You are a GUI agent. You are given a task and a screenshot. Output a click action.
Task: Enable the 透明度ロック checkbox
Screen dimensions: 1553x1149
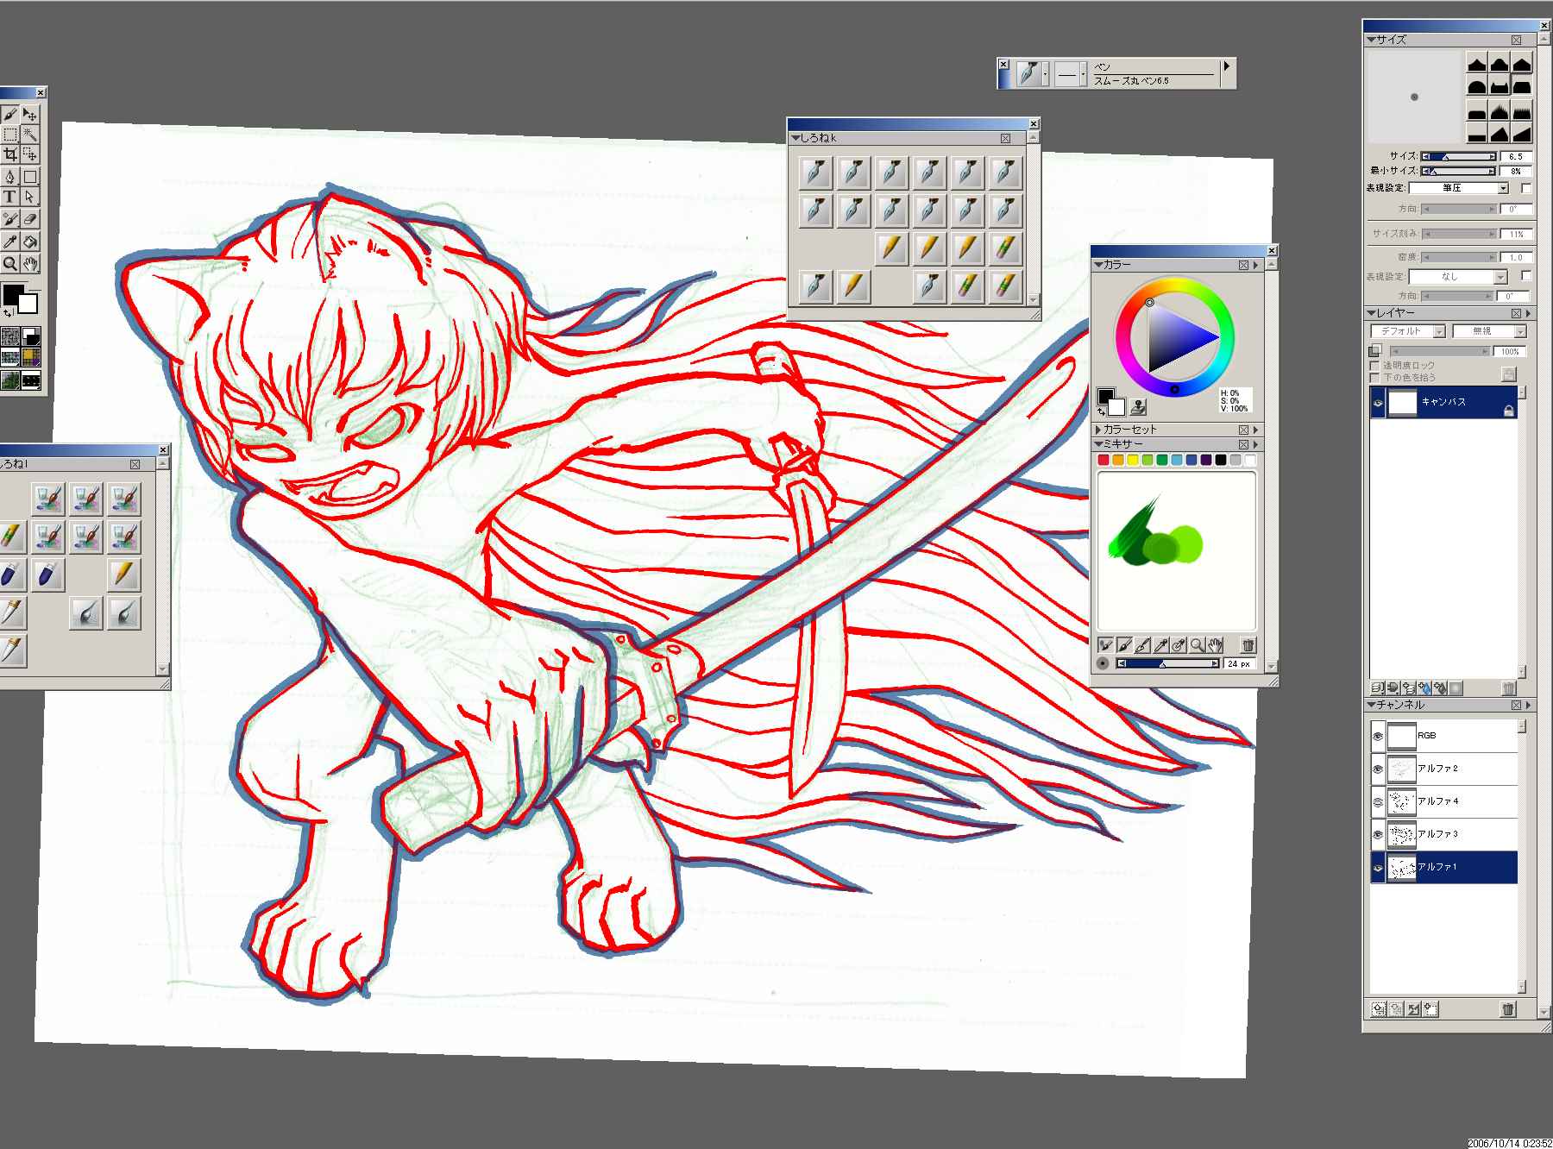1375,366
